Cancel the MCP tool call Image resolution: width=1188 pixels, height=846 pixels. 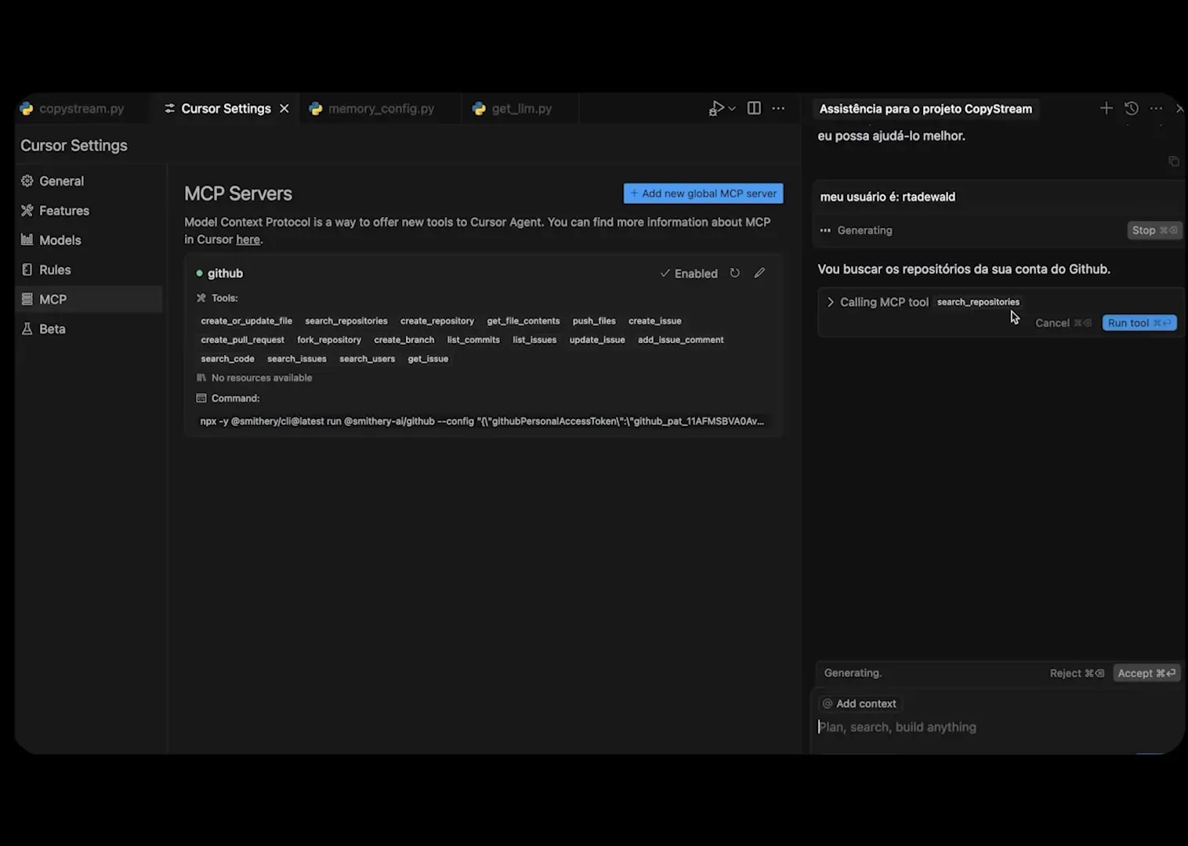click(x=1063, y=323)
